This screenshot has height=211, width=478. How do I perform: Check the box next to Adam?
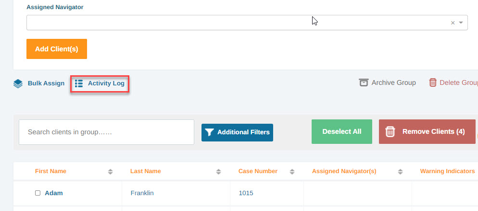coord(38,193)
